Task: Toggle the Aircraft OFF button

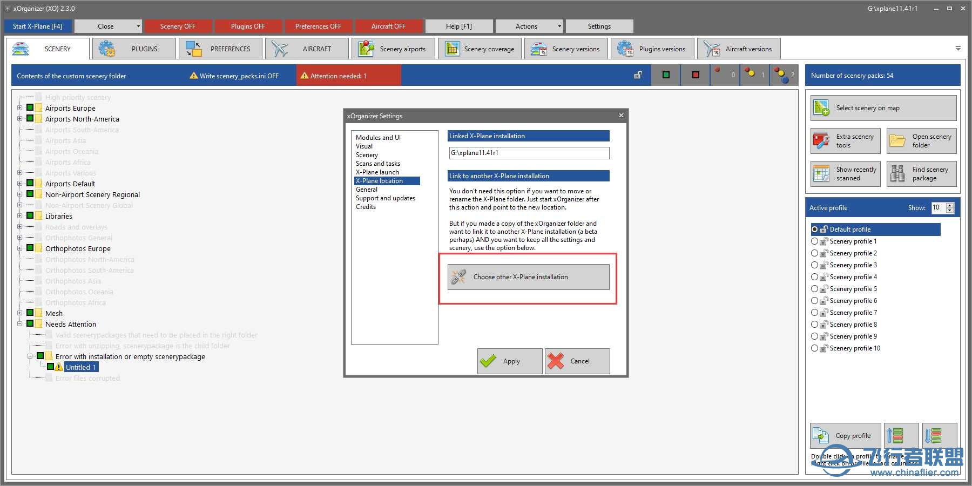Action: (x=389, y=26)
